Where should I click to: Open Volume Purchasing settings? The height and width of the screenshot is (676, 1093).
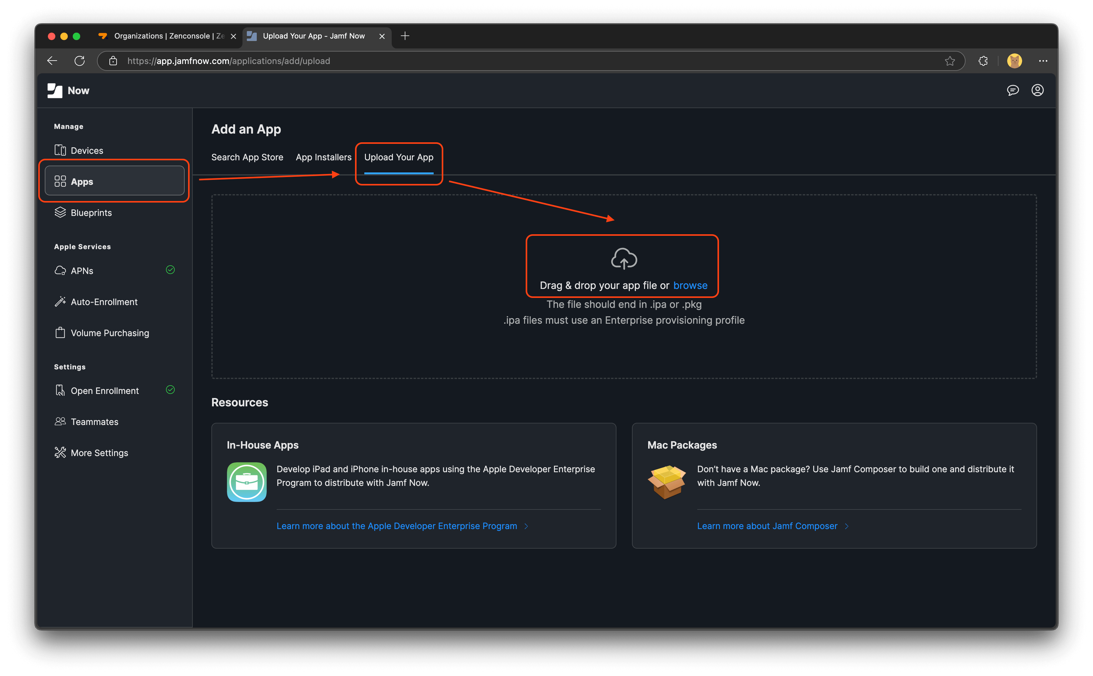pos(110,333)
